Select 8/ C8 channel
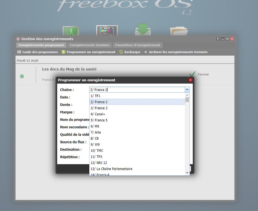The height and width of the screenshot is (211, 258). tap(137, 138)
